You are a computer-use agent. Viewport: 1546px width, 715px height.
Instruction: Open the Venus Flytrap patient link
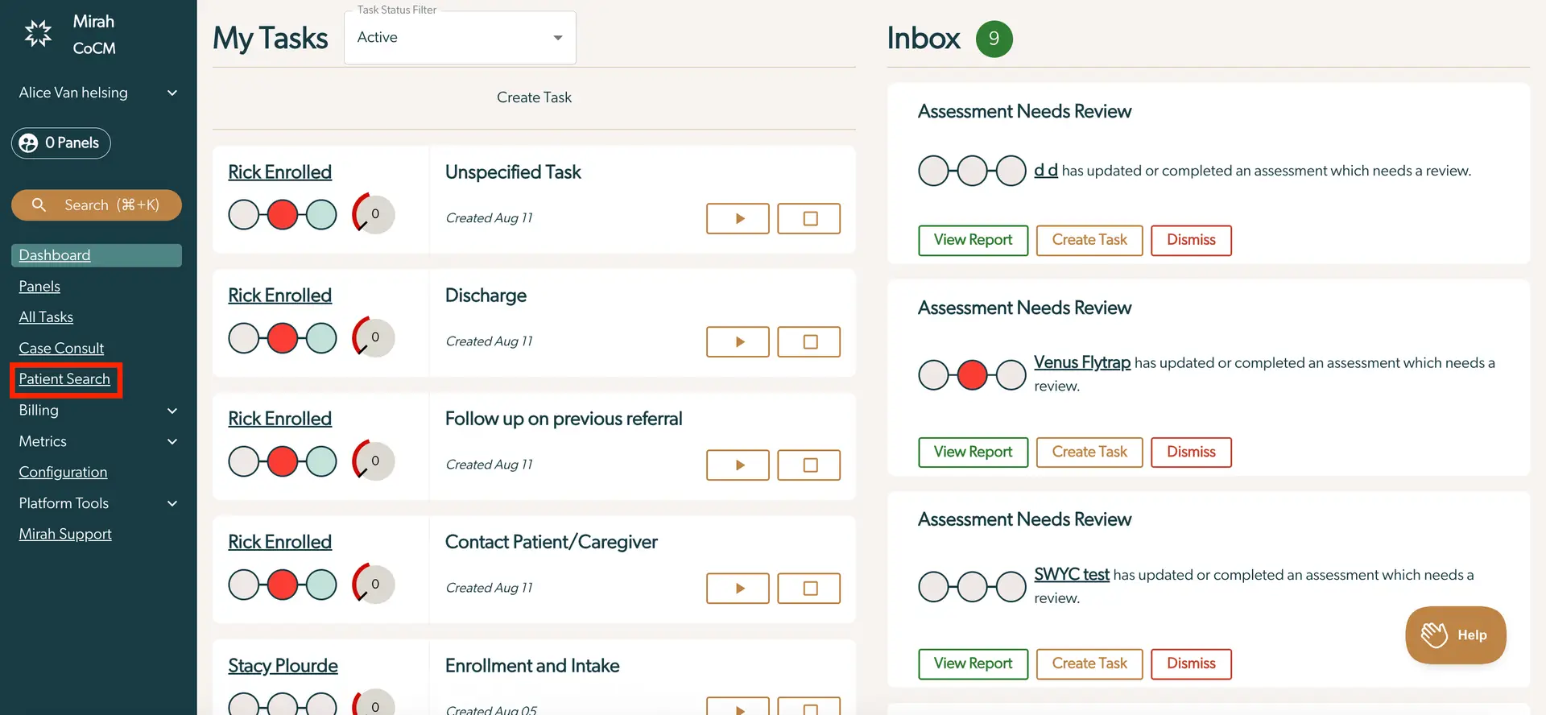[x=1082, y=362]
